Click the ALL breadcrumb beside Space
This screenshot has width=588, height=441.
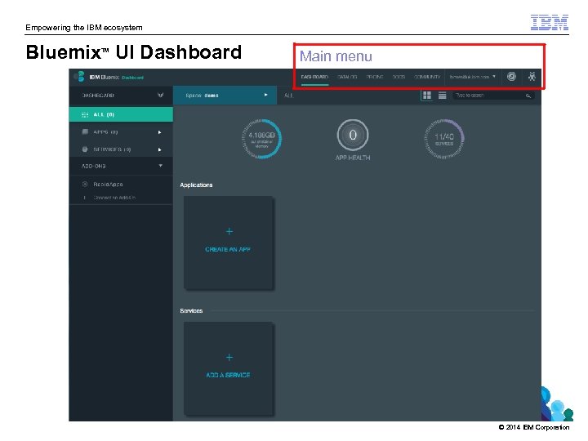pyautogui.click(x=288, y=96)
